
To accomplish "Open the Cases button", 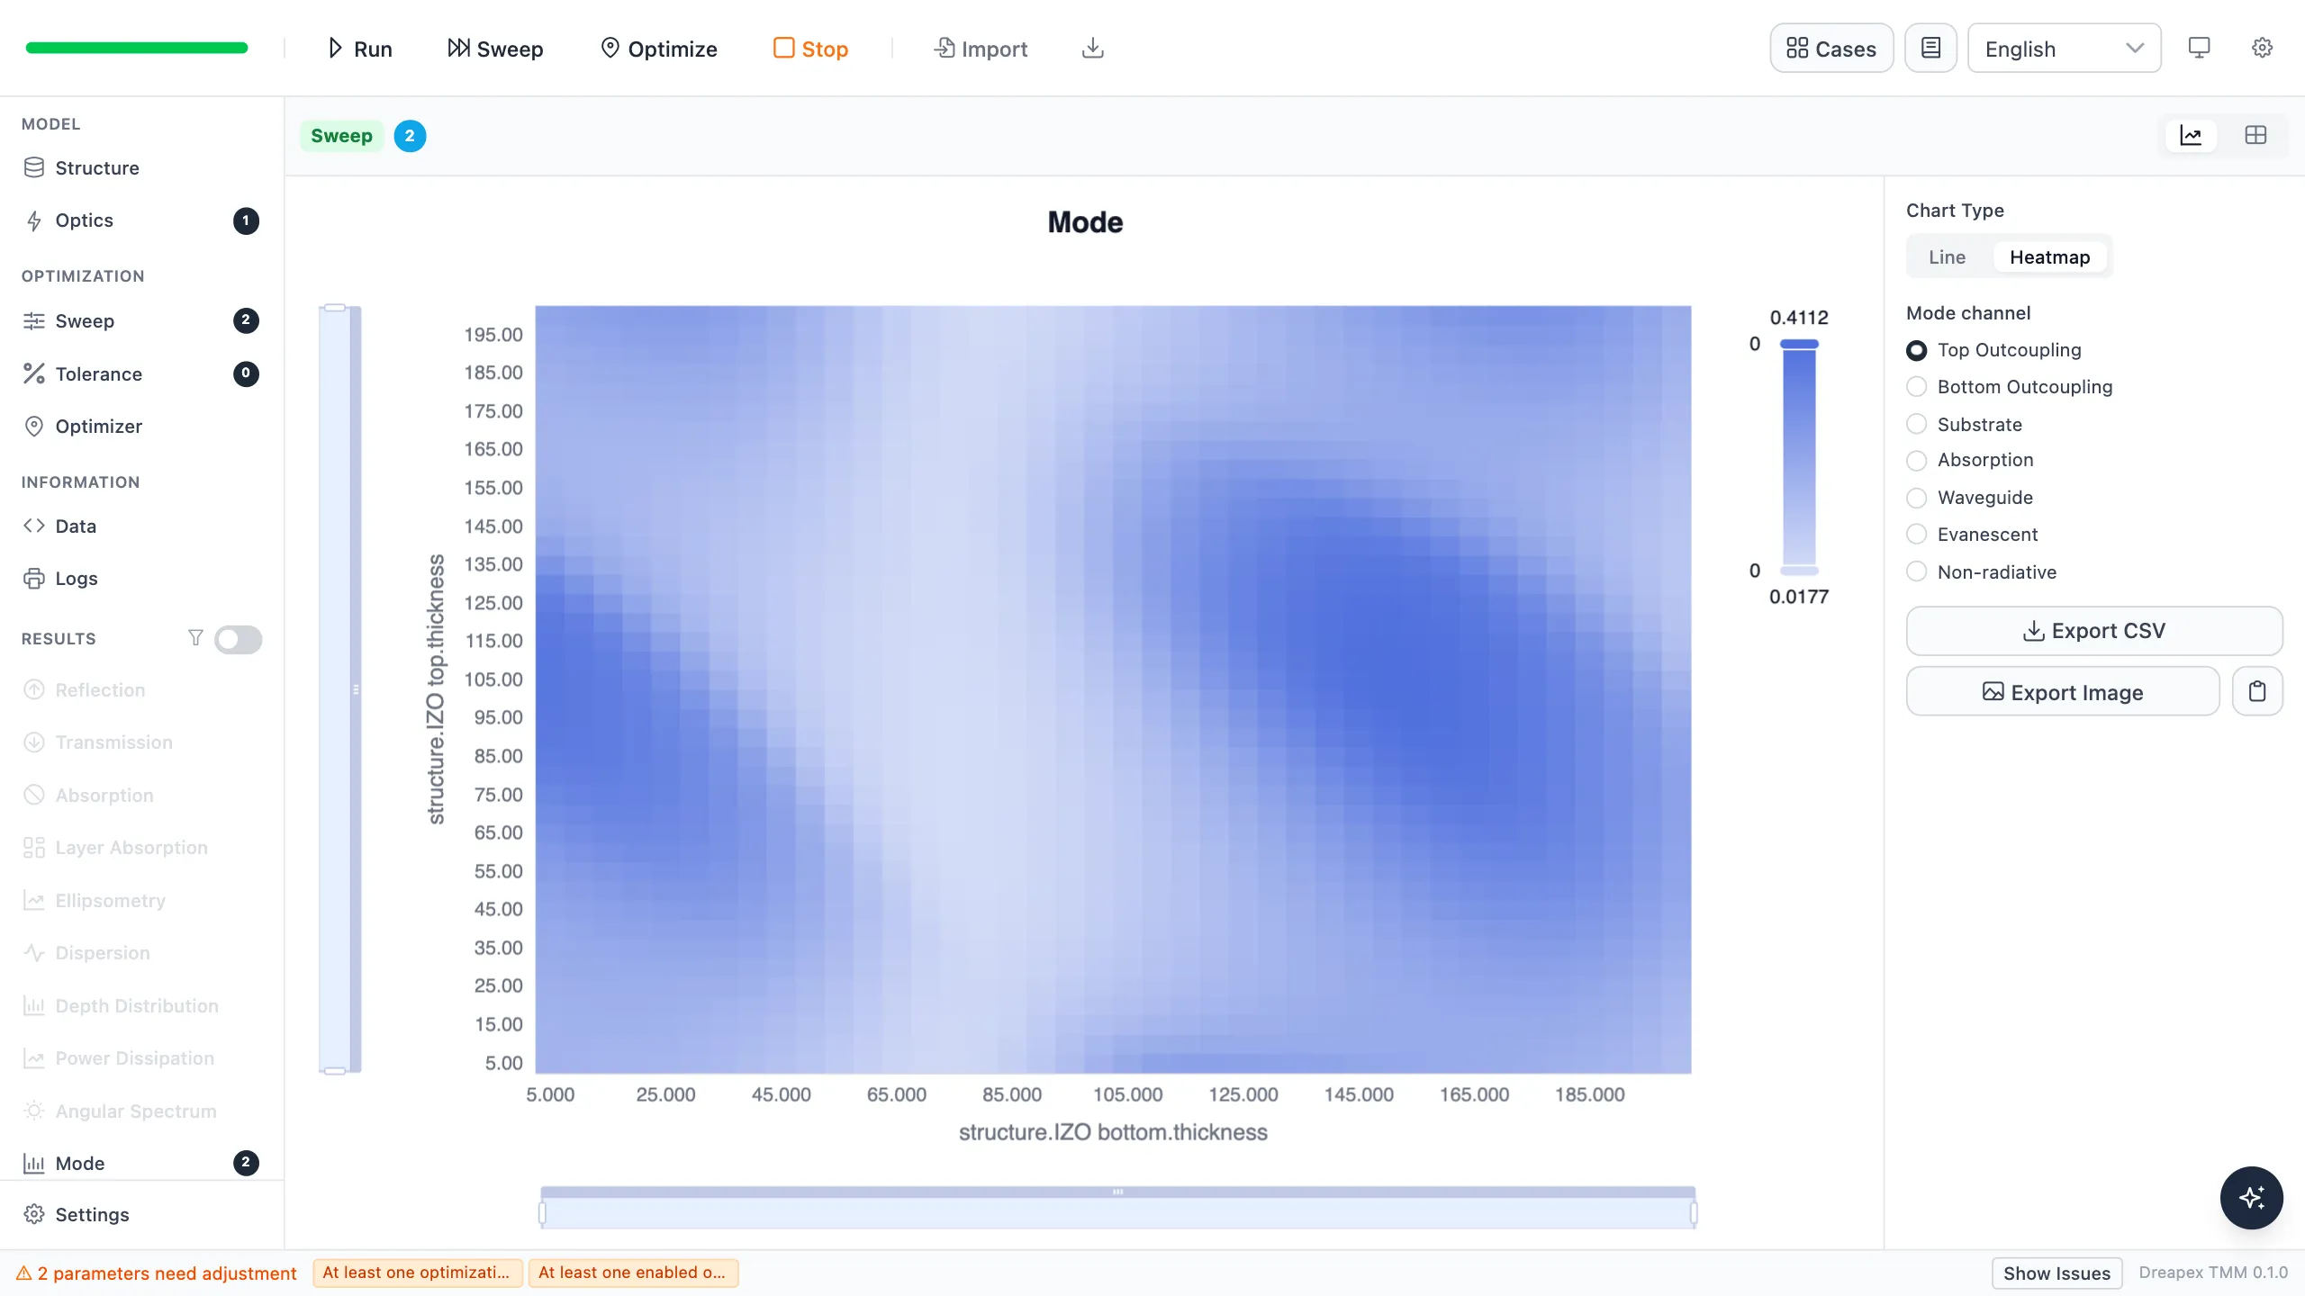I will pos(1831,49).
